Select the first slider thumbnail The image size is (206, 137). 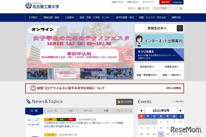click(40, 74)
